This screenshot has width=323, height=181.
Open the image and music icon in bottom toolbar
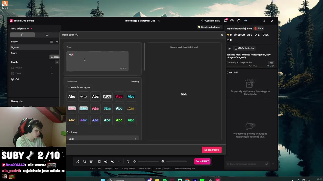tap(84, 161)
